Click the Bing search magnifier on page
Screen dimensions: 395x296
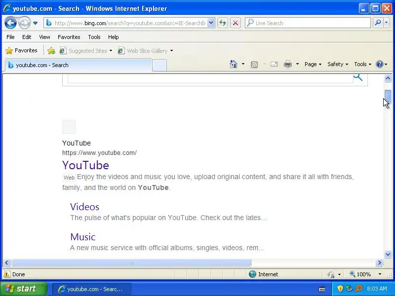[358, 77]
